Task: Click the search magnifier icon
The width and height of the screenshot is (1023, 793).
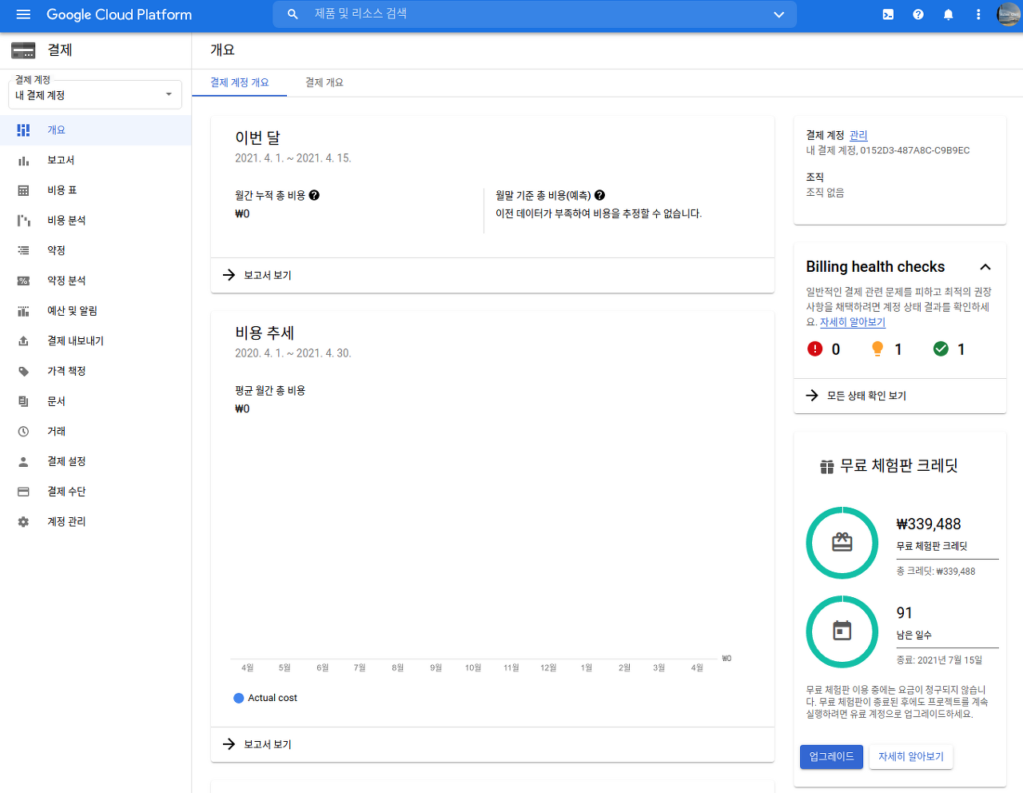Action: click(x=293, y=14)
